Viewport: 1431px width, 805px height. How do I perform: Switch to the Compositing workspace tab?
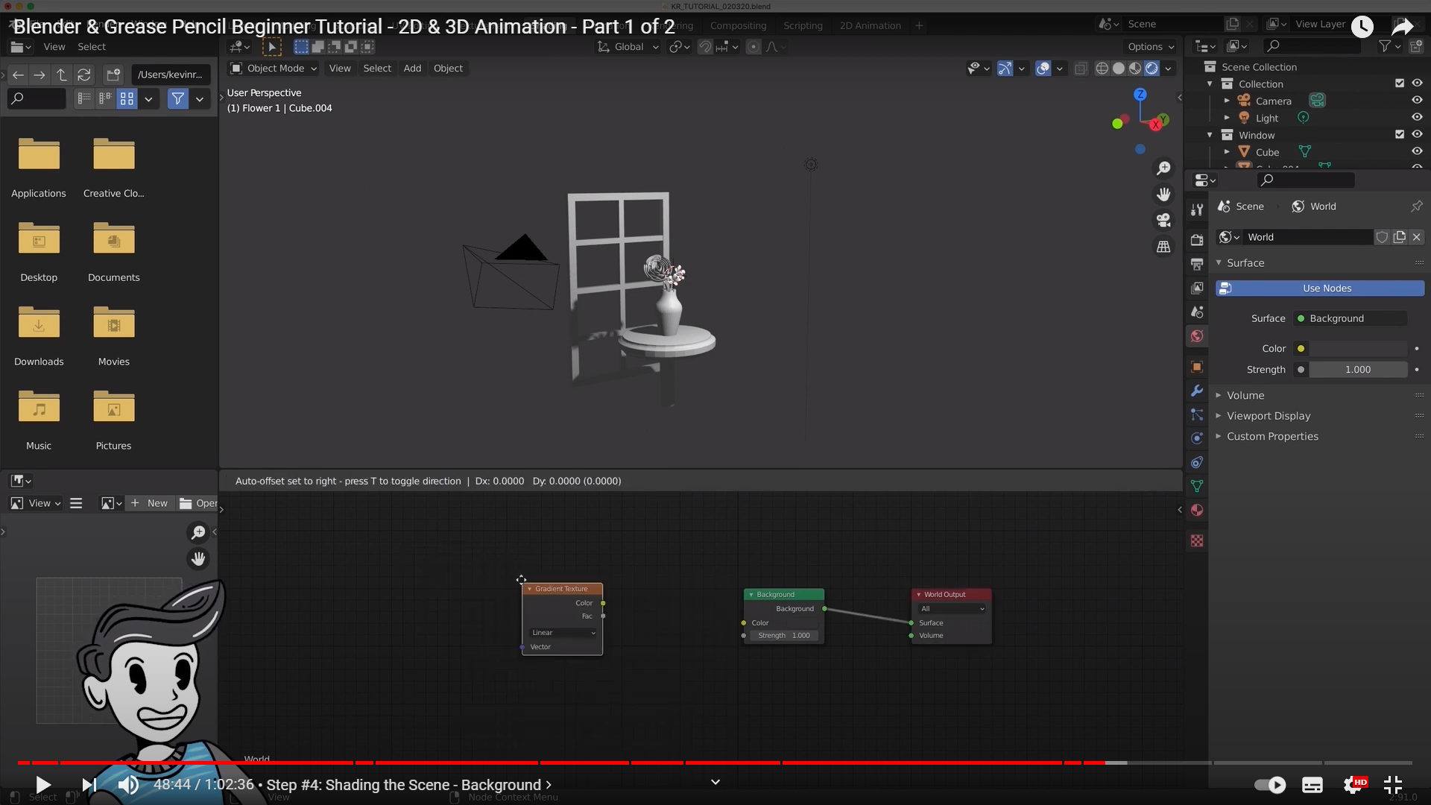[x=738, y=25]
